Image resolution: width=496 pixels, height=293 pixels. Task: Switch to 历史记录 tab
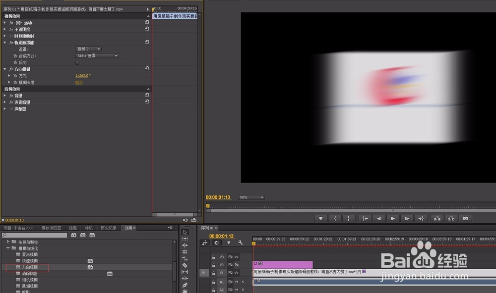[108, 228]
